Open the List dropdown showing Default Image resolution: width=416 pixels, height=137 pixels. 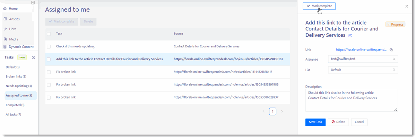(x=363, y=70)
